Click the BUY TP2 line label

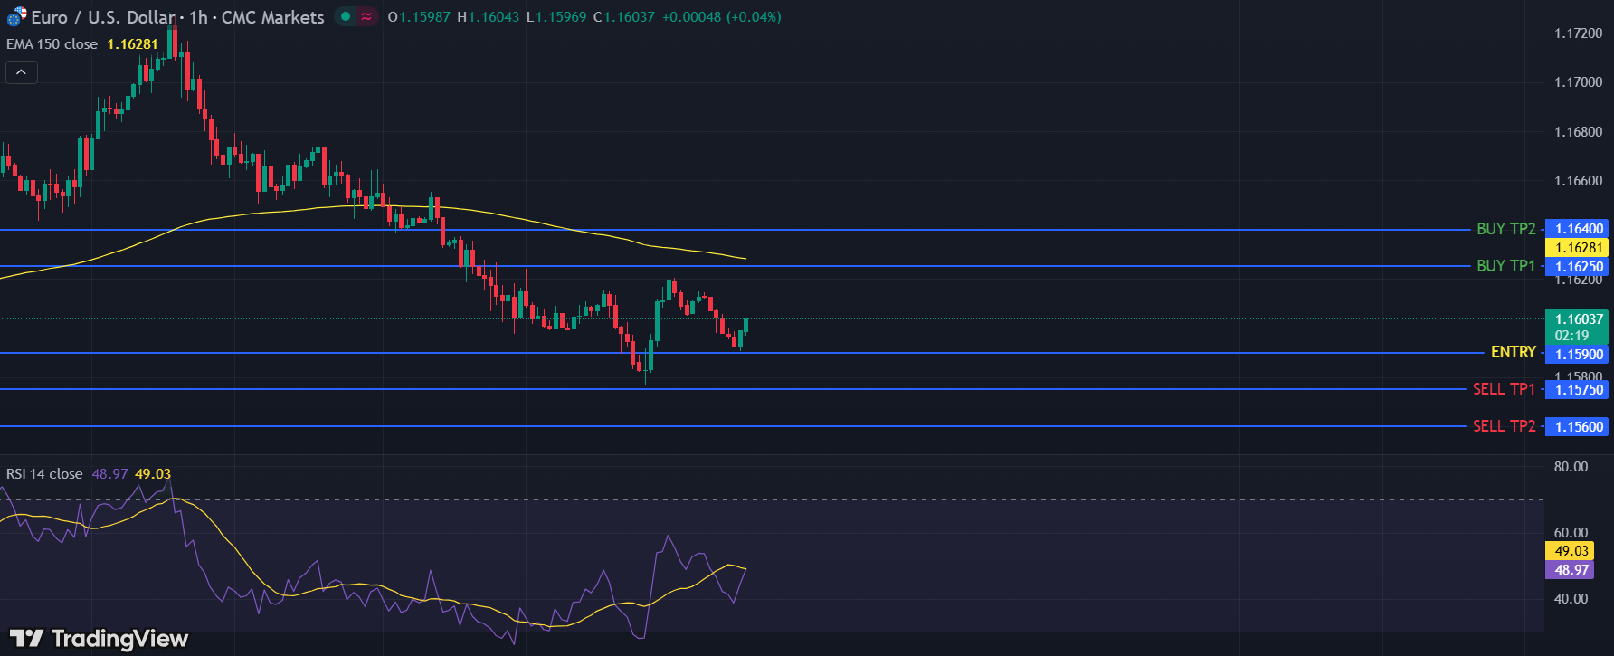coord(1505,229)
